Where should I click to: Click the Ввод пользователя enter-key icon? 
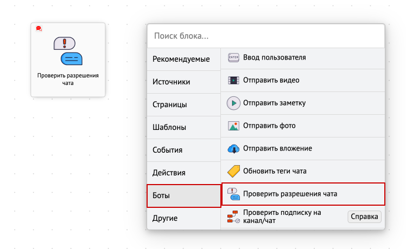point(233,57)
